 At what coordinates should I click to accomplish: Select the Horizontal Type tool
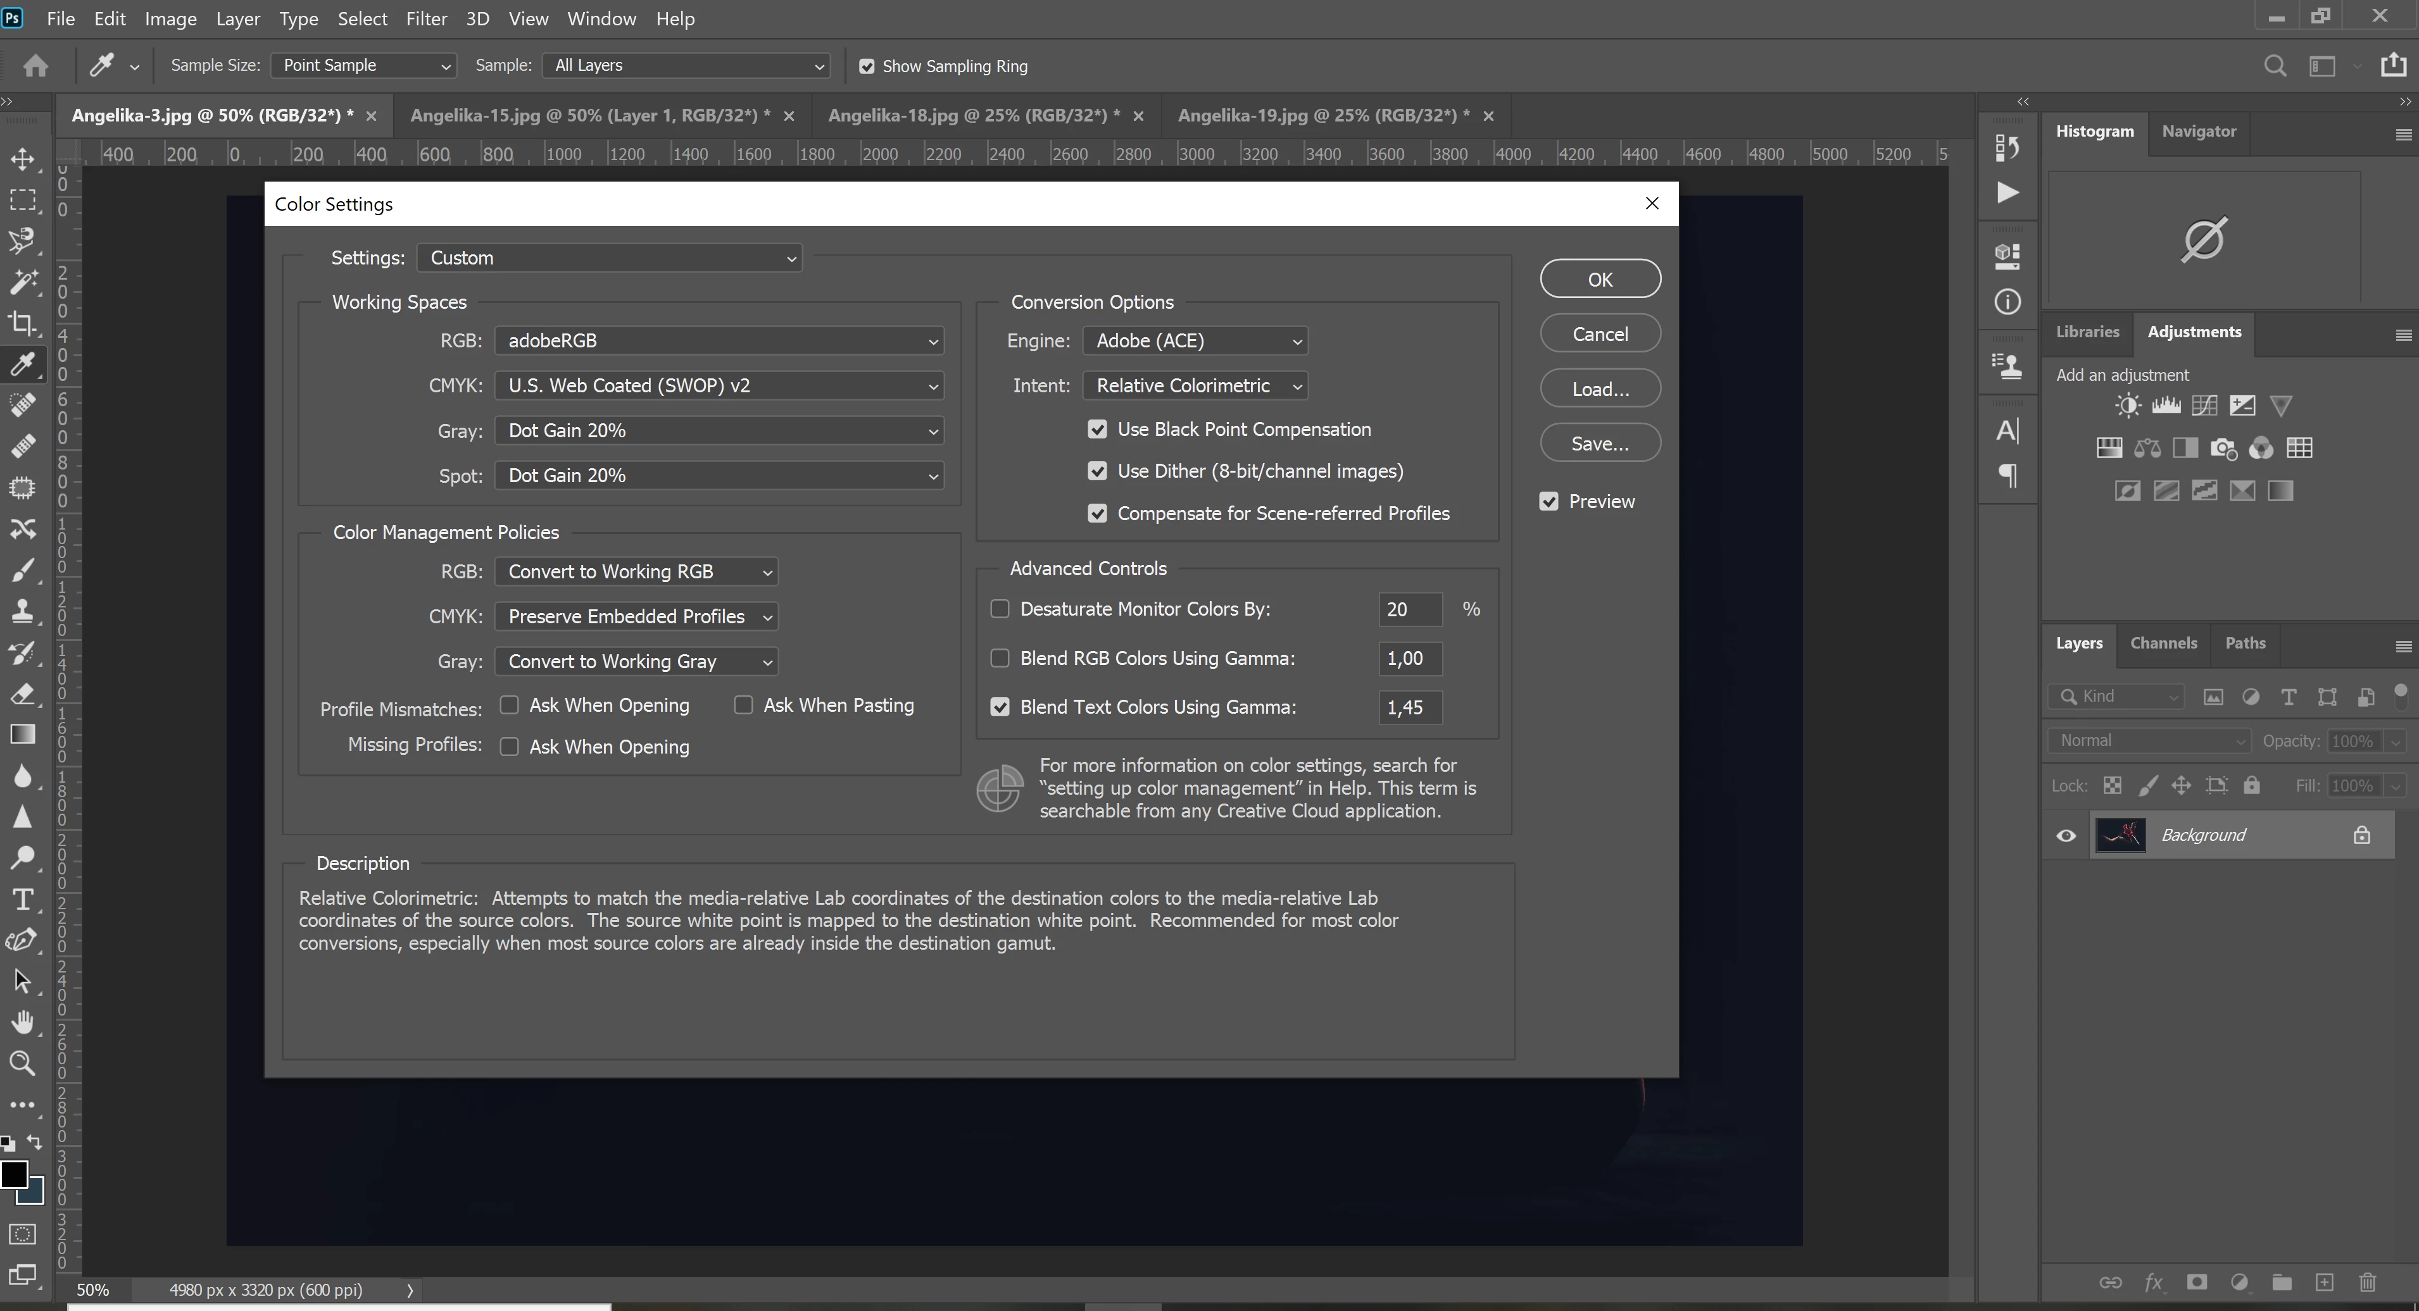click(x=23, y=900)
